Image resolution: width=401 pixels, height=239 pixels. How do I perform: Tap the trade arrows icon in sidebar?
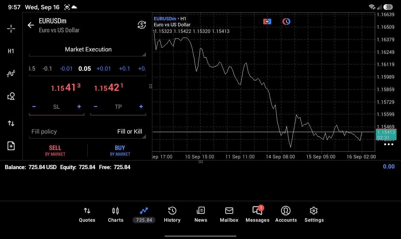[x=11, y=123]
